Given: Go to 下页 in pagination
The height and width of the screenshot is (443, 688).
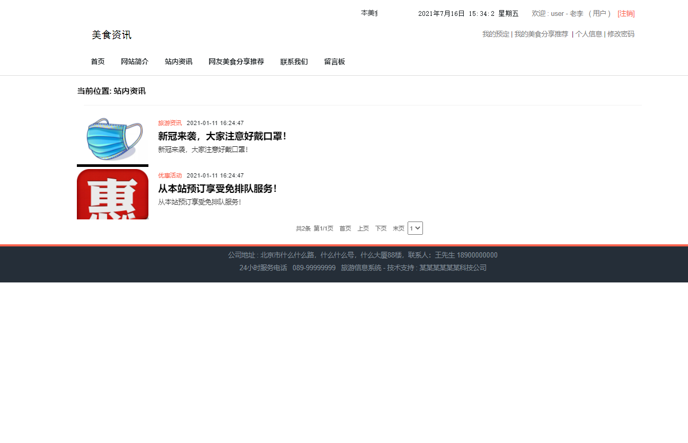Looking at the screenshot, I should click(381, 228).
